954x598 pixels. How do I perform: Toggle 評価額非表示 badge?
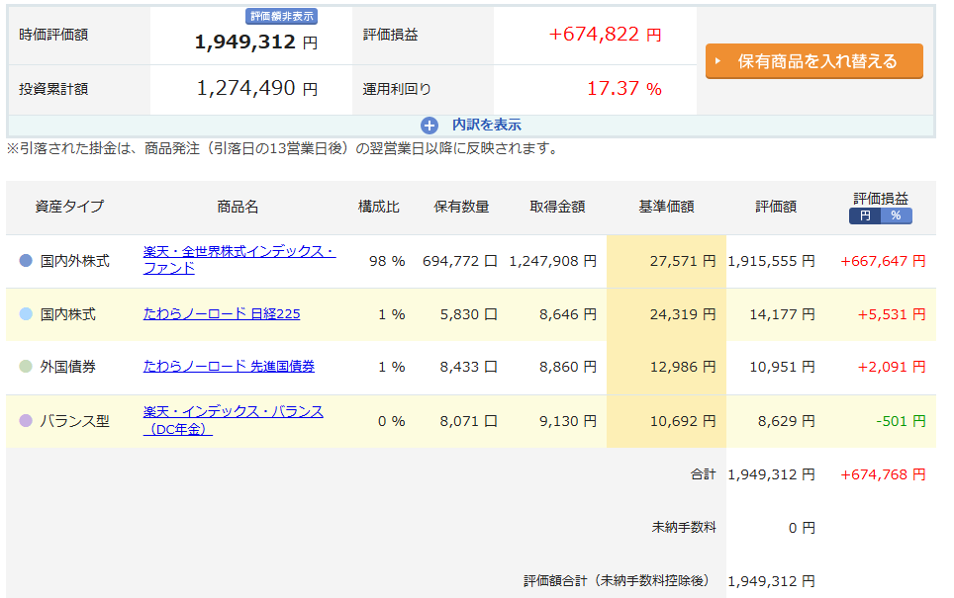click(x=282, y=17)
